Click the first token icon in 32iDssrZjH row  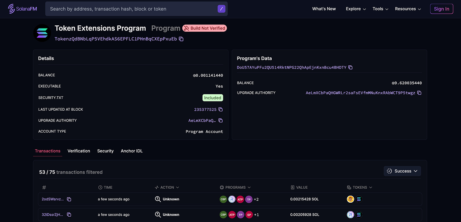click(x=350, y=215)
